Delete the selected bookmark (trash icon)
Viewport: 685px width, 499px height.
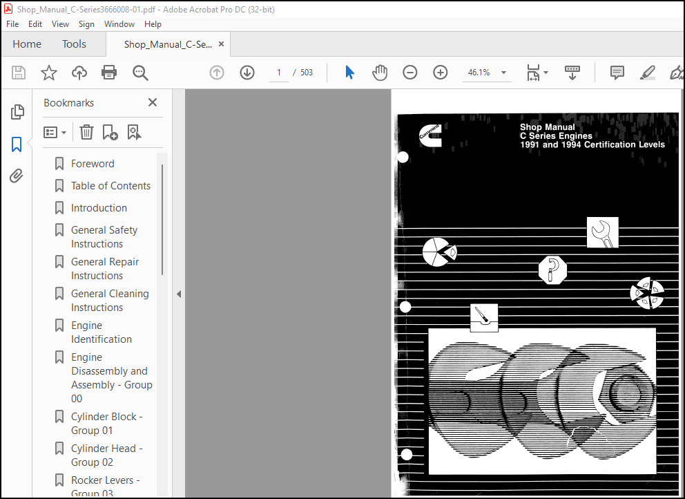[86, 131]
